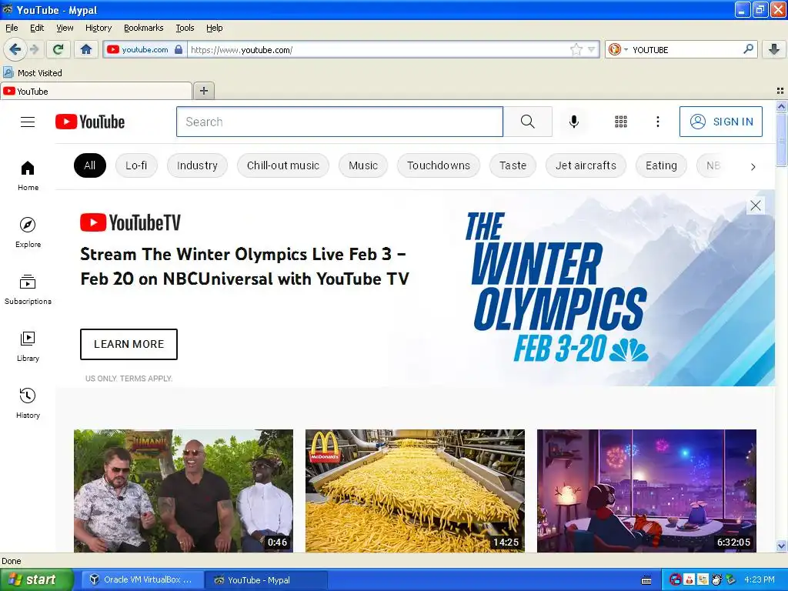The height and width of the screenshot is (591, 788).
Task: Click the YouTube - Mypal taskbar item
Action: pyautogui.click(x=266, y=580)
